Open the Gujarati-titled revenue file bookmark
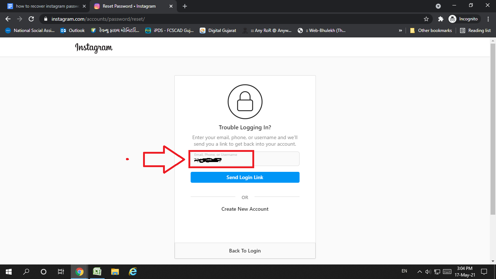 (115, 31)
